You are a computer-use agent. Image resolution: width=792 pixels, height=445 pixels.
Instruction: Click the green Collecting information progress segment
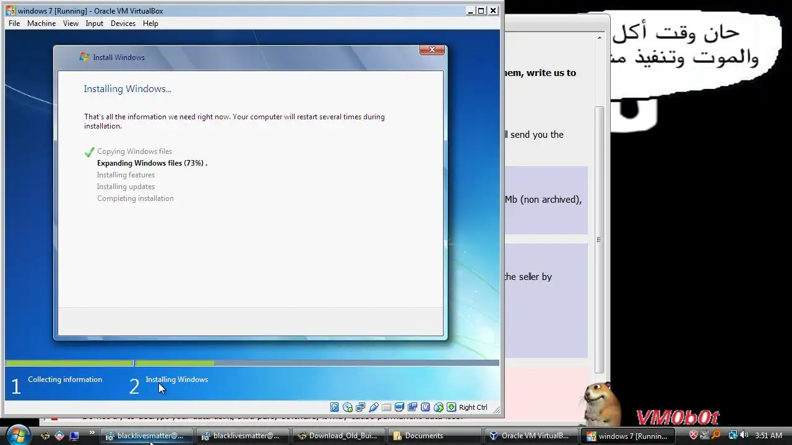[x=69, y=363]
